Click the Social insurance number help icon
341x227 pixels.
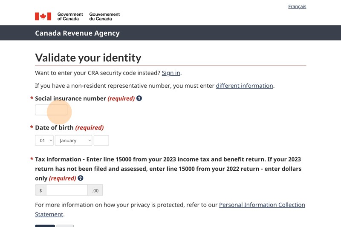click(139, 98)
